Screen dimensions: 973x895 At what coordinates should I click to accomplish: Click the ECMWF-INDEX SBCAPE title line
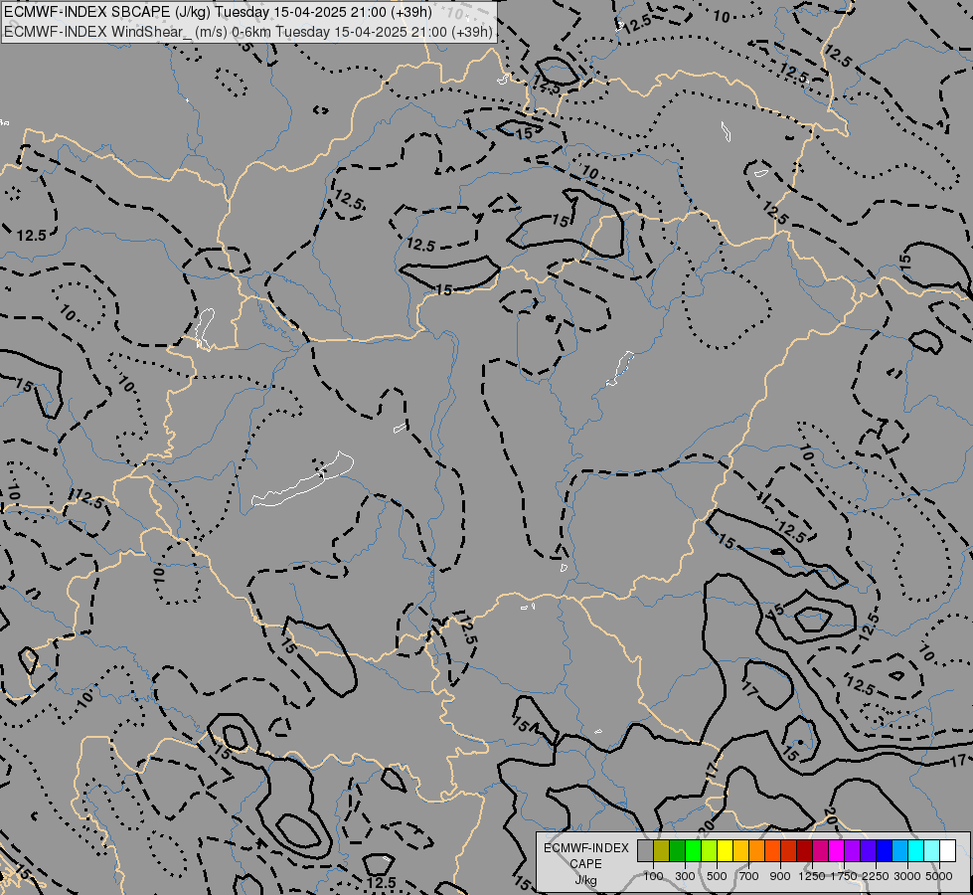click(x=219, y=12)
